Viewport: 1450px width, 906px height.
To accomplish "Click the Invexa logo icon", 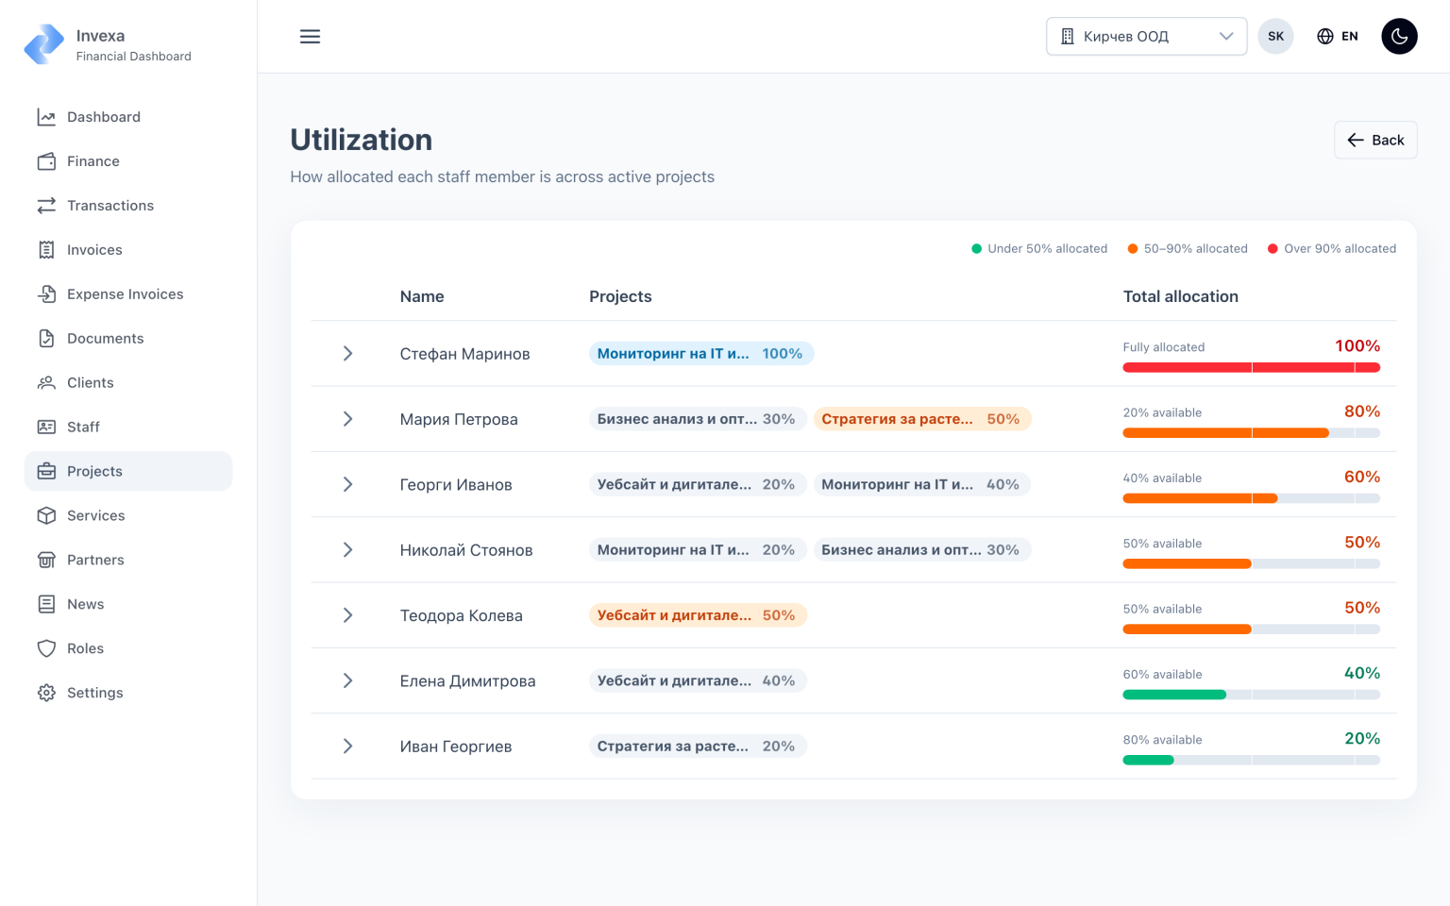I will tap(44, 44).
